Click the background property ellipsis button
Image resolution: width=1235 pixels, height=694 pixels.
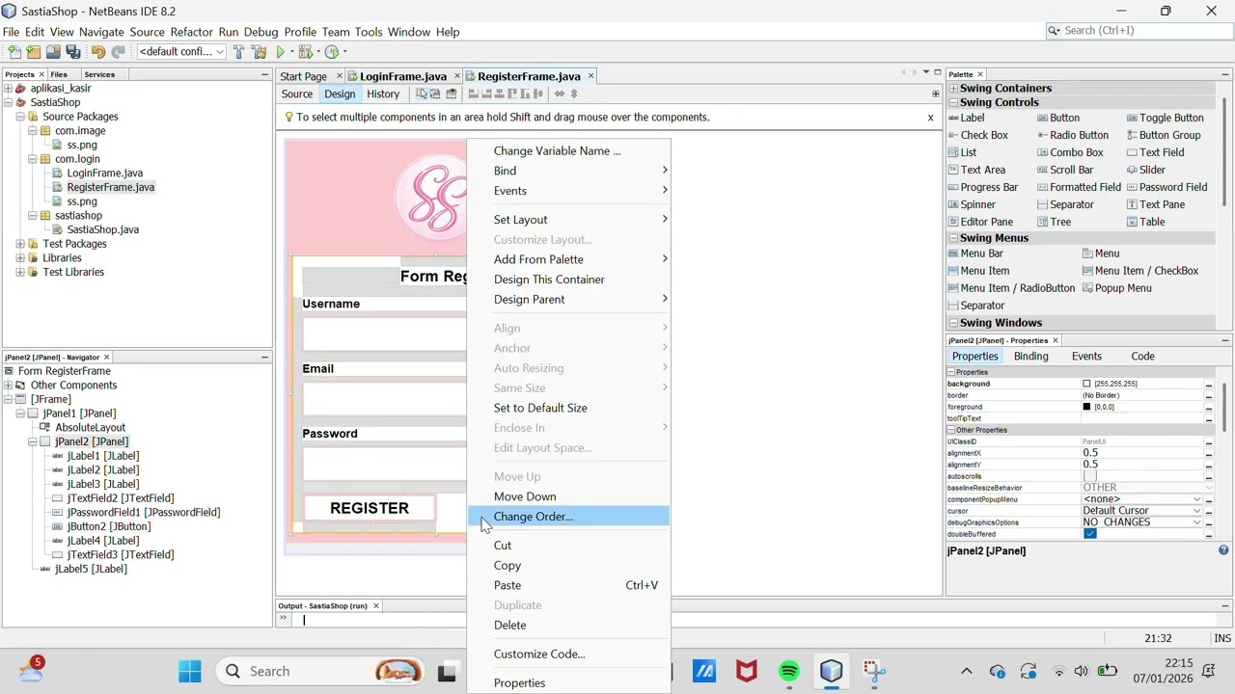point(1208,384)
